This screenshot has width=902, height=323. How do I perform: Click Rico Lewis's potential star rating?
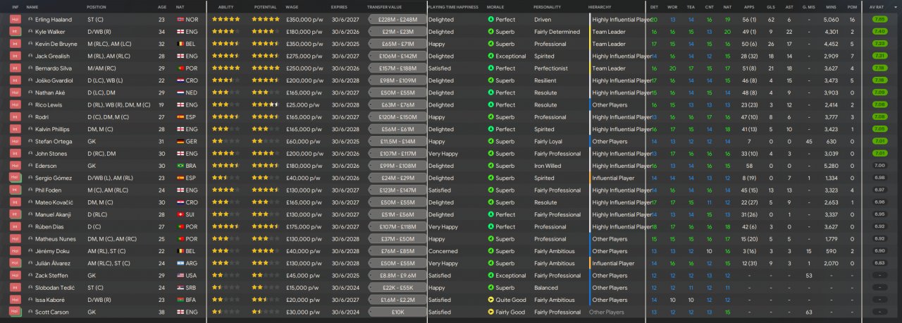[x=266, y=105]
